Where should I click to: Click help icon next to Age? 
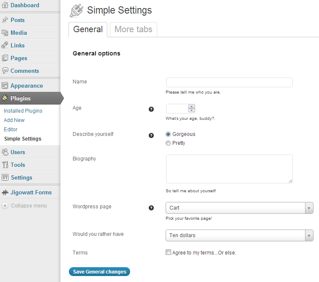tap(151, 109)
